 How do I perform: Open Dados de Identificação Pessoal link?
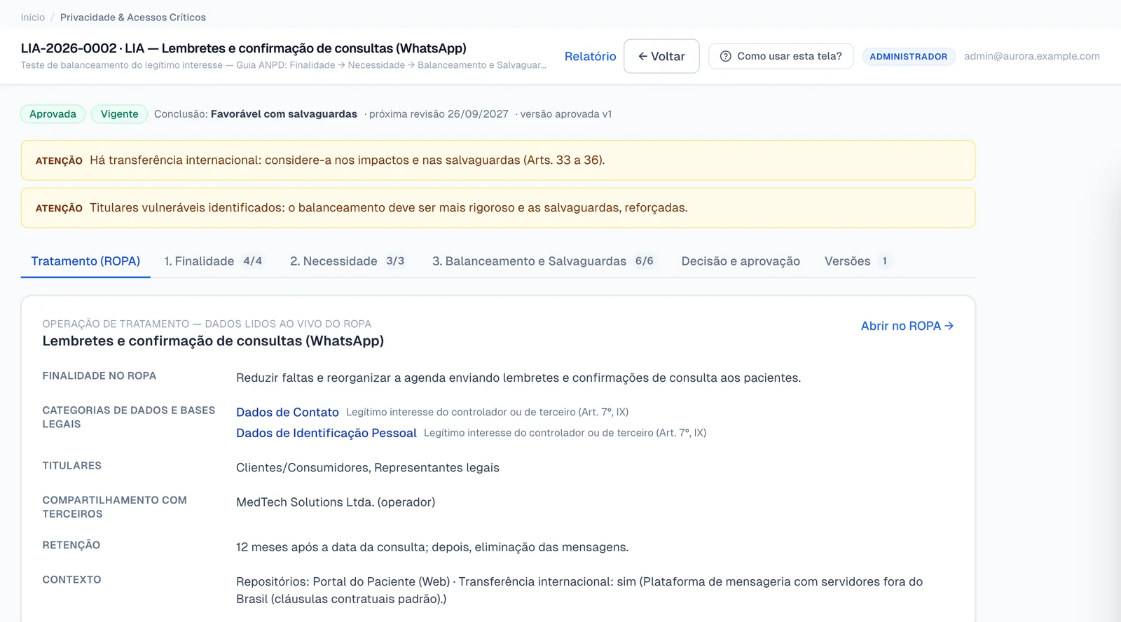326,434
